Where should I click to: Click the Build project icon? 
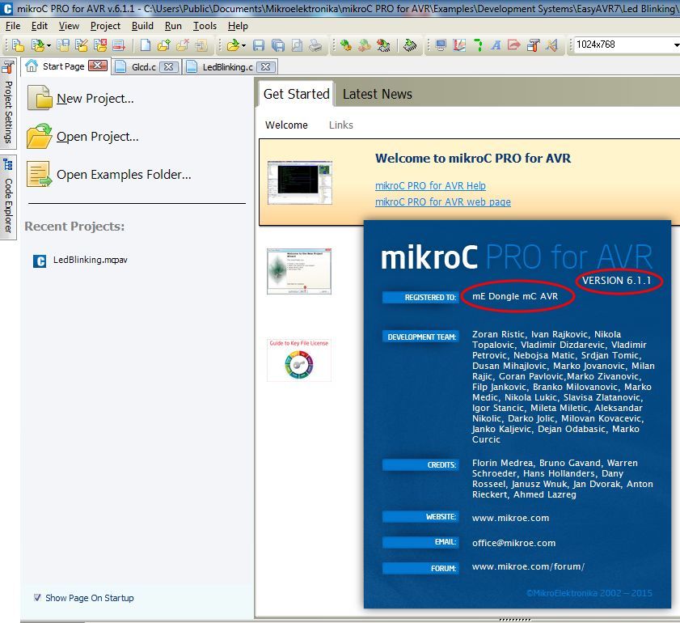345,45
